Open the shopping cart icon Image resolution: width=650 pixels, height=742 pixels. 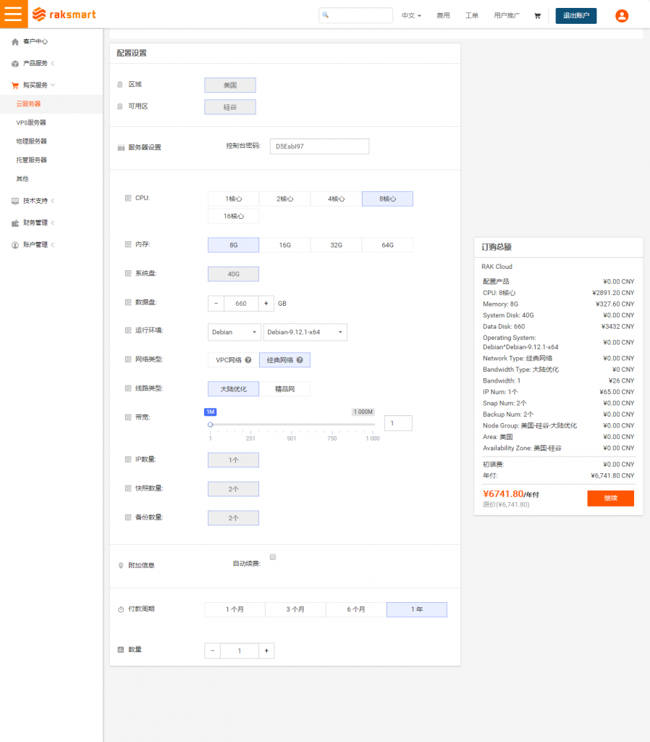tap(537, 16)
